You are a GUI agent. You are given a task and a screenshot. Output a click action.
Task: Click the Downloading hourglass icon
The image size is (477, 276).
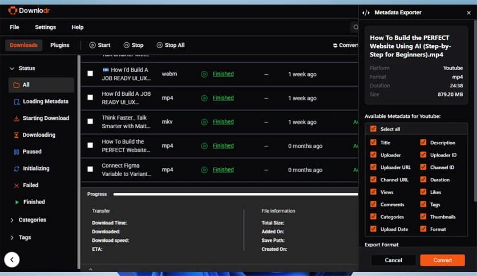(17, 135)
